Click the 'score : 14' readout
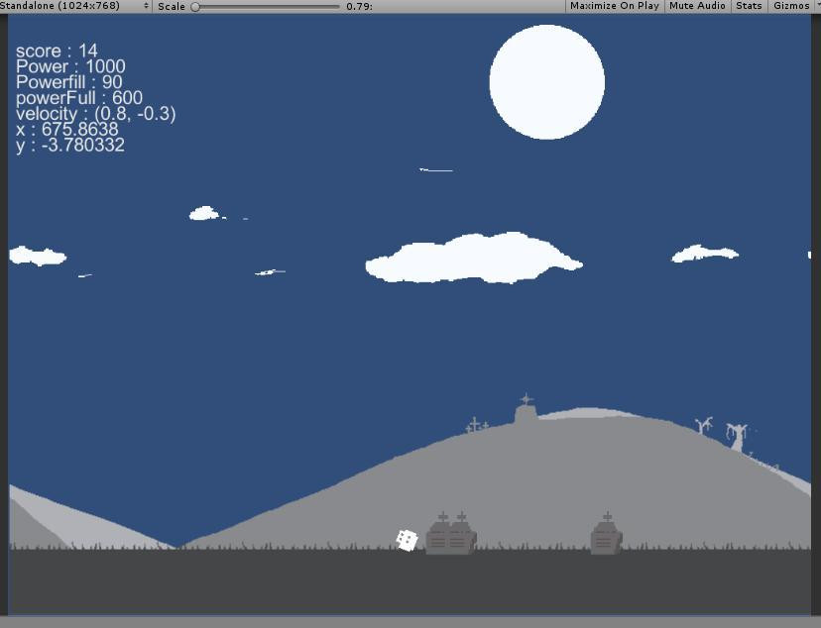Image resolution: width=821 pixels, height=628 pixels. pyautogui.click(x=57, y=51)
